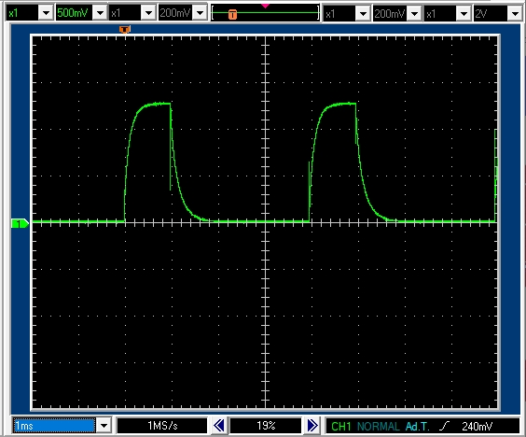
Task: Click the CH1 trigger source label
Action: [x=340, y=426]
